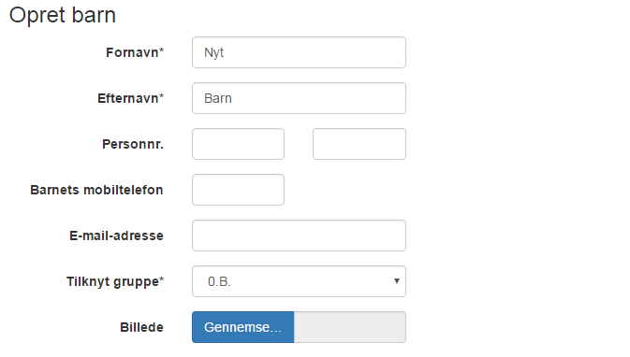Open the Tilknyt gruppe dropdown arrow

[397, 281]
